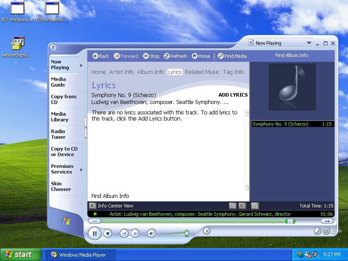The width and height of the screenshot is (348, 261).
Task: Open the Related Music tab
Action: (x=202, y=72)
